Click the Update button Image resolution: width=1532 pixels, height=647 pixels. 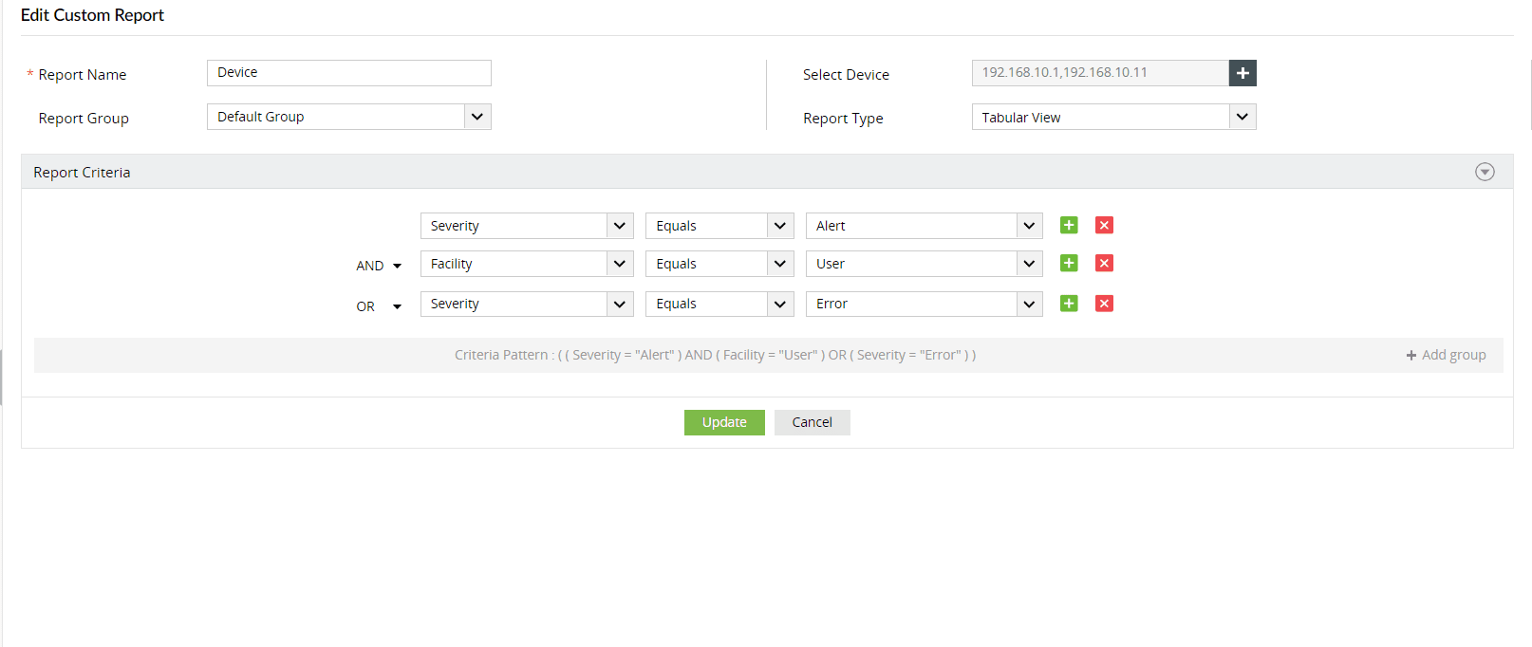724,422
